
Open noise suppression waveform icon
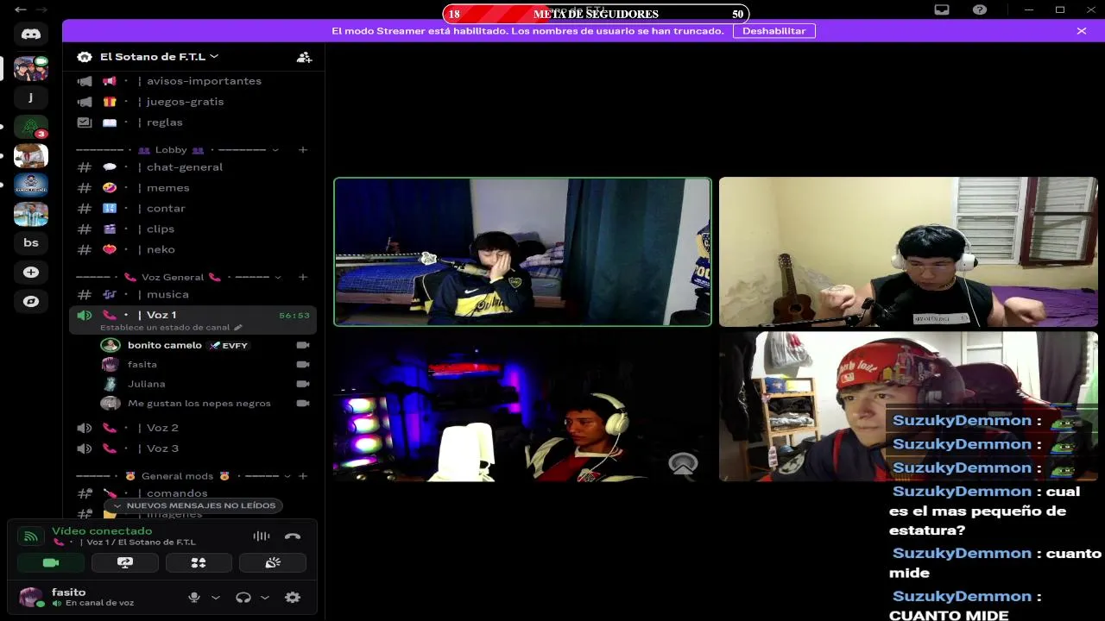click(262, 536)
